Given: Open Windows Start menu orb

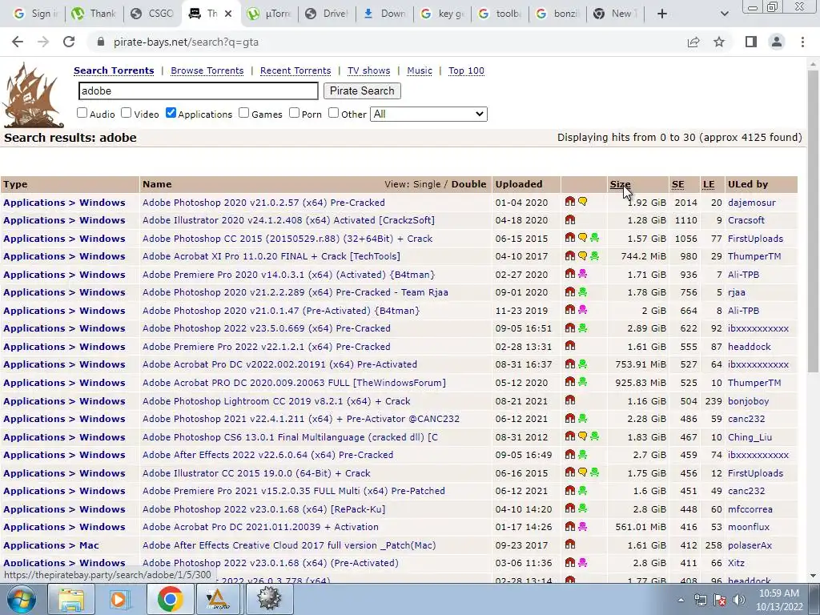Looking at the screenshot, I should click(22, 599).
